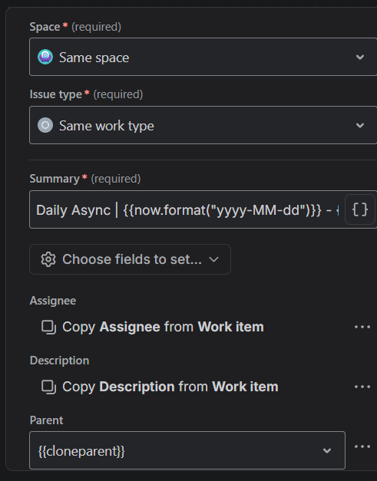Click the copy icon beside Copy Assignee
The height and width of the screenshot is (481, 377).
pyautogui.click(x=49, y=327)
